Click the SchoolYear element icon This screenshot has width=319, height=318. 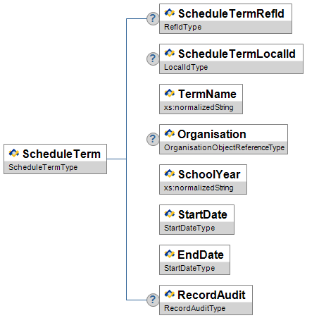tap(170, 173)
